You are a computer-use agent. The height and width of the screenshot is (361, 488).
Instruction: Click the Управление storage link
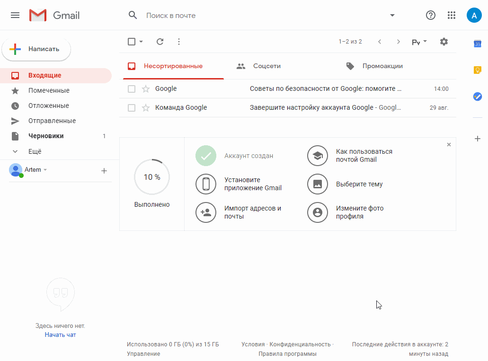point(143,354)
